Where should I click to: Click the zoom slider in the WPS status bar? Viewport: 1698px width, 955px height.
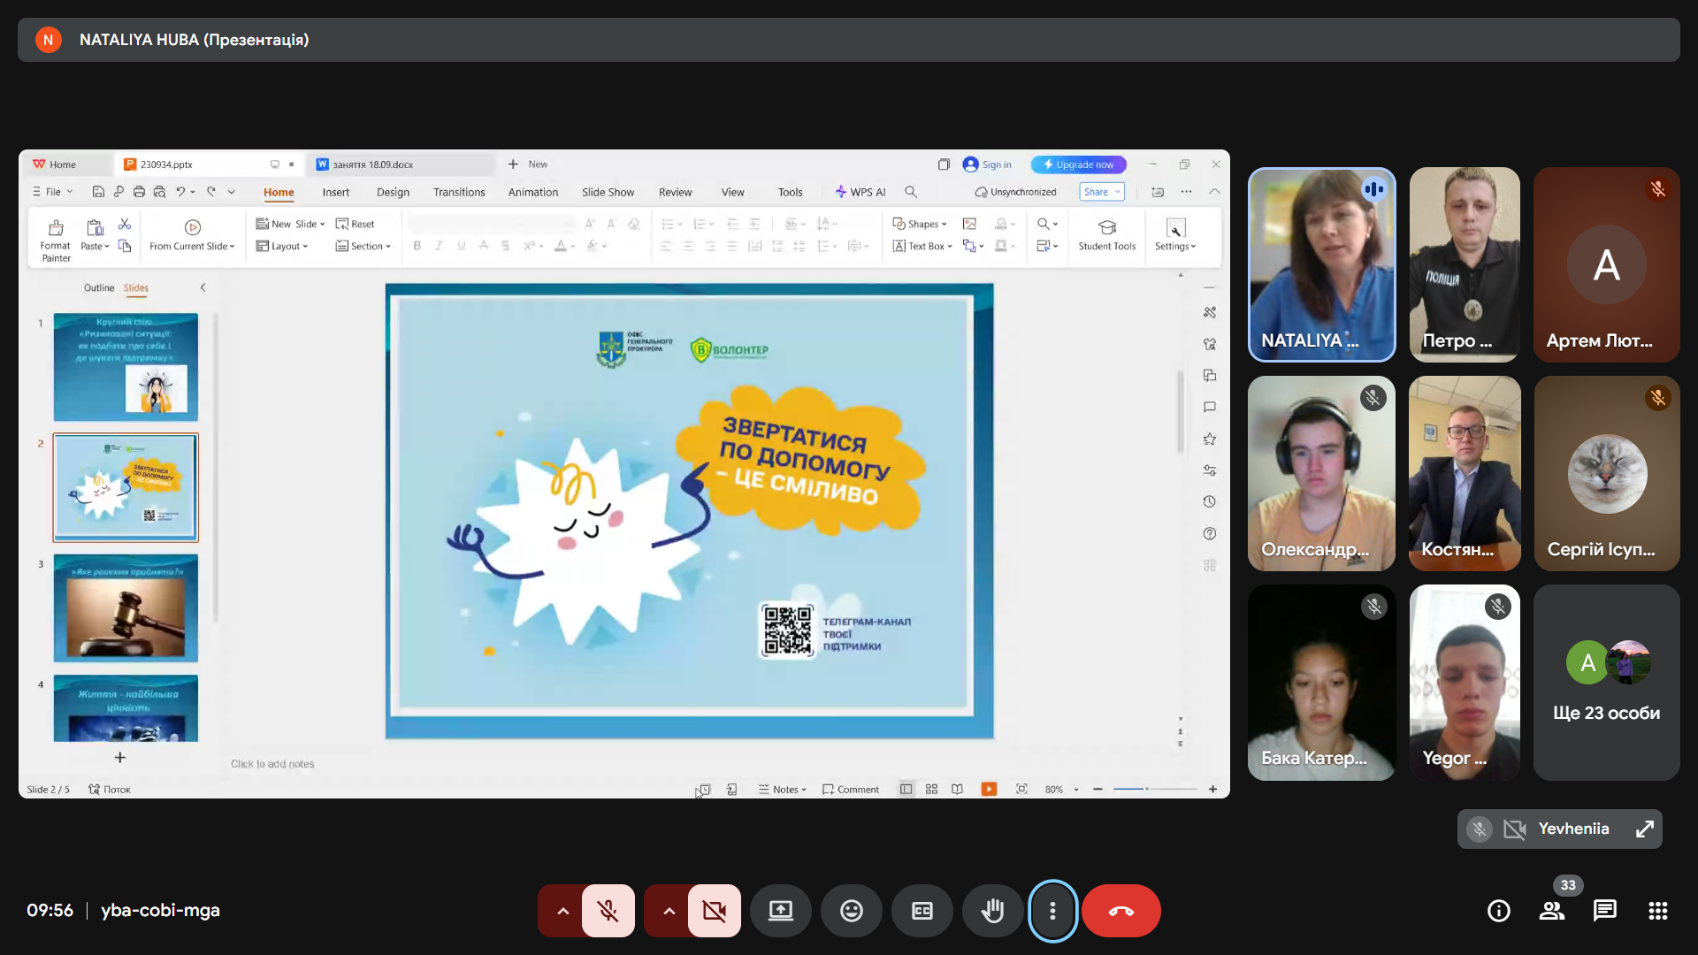pos(1147,789)
